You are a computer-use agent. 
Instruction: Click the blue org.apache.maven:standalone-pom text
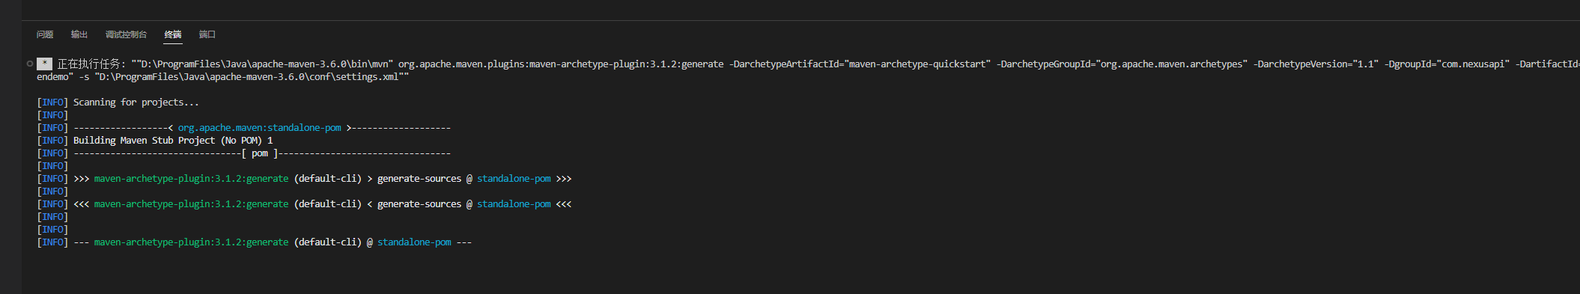[259, 128]
